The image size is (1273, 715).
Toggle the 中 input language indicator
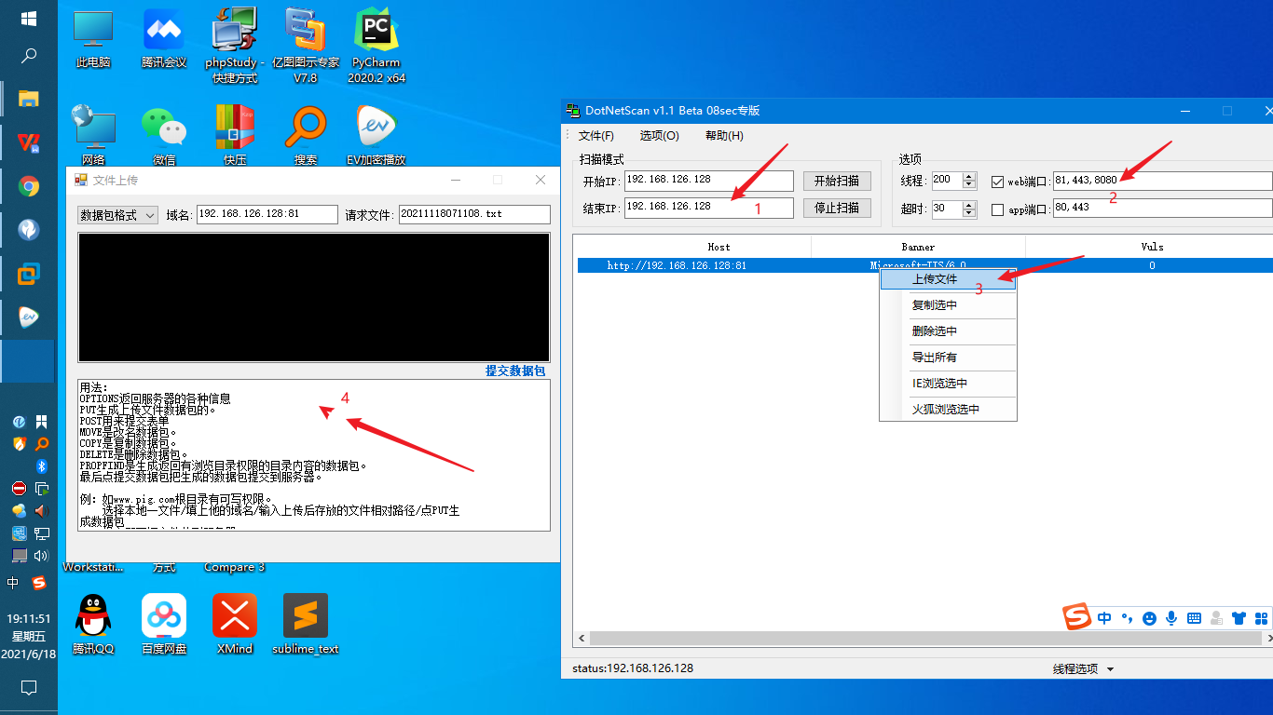coord(1104,617)
